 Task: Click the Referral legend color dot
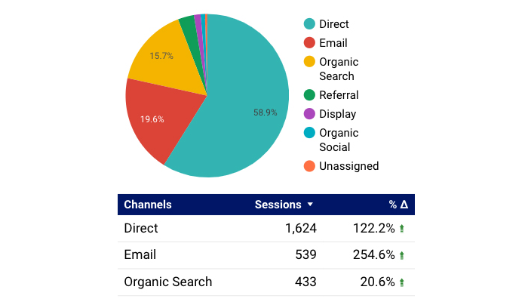click(309, 95)
